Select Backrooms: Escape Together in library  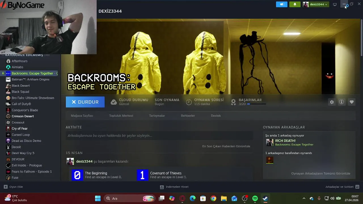tap(32, 73)
